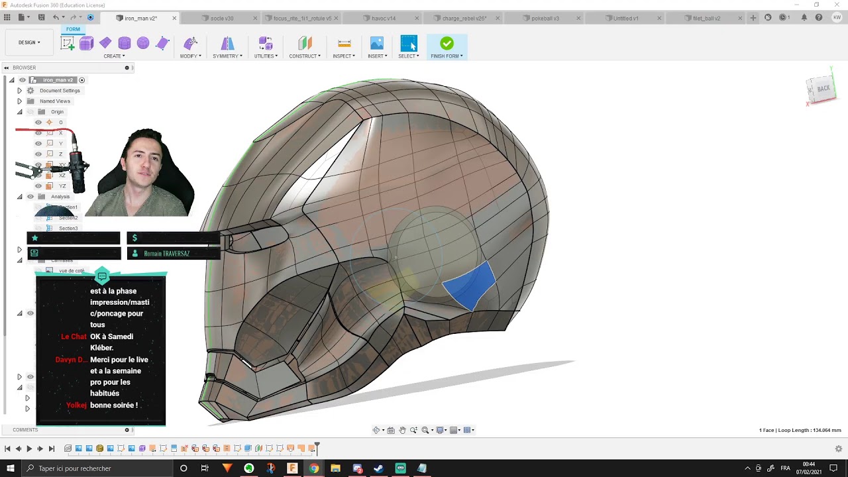Open the CREATE dropdown menu

[x=115, y=56]
